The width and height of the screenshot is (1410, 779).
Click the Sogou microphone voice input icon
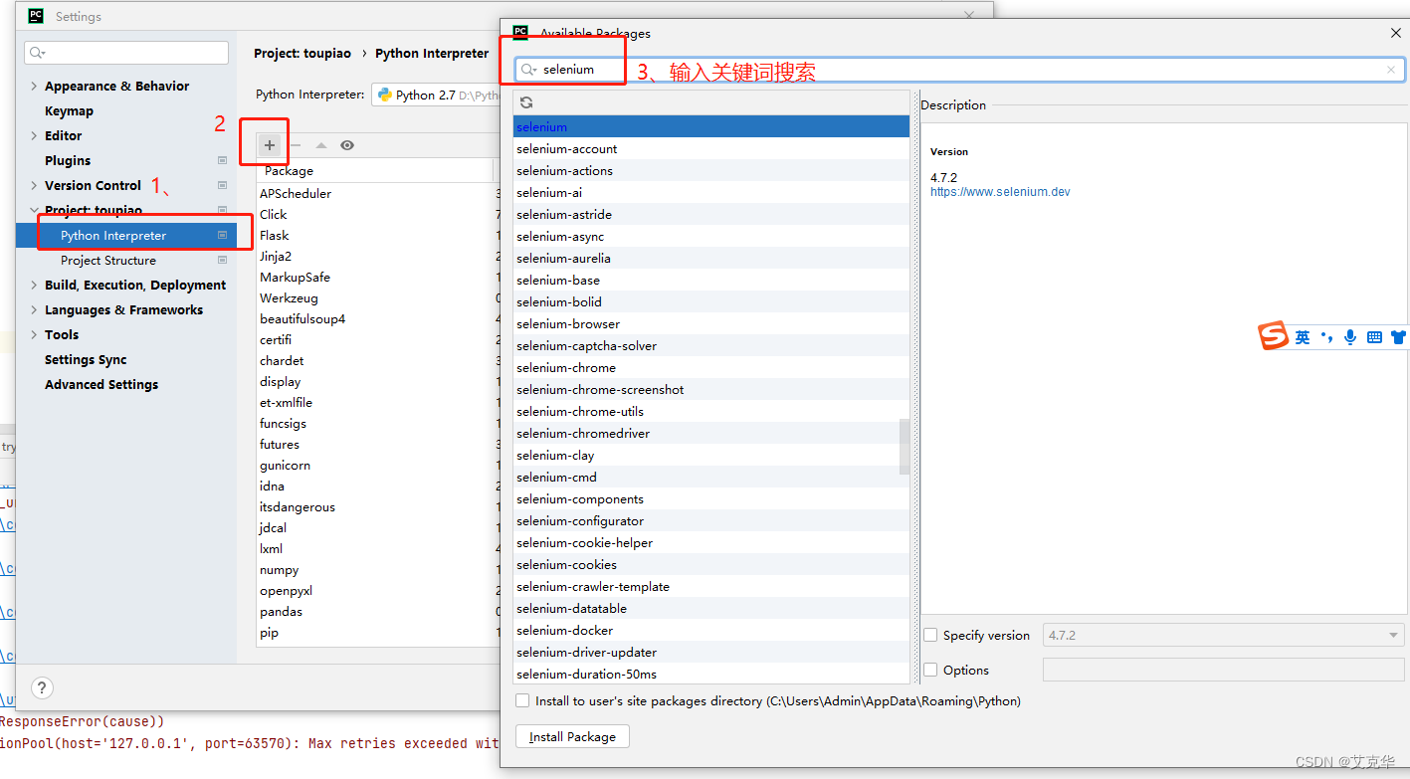point(1350,337)
